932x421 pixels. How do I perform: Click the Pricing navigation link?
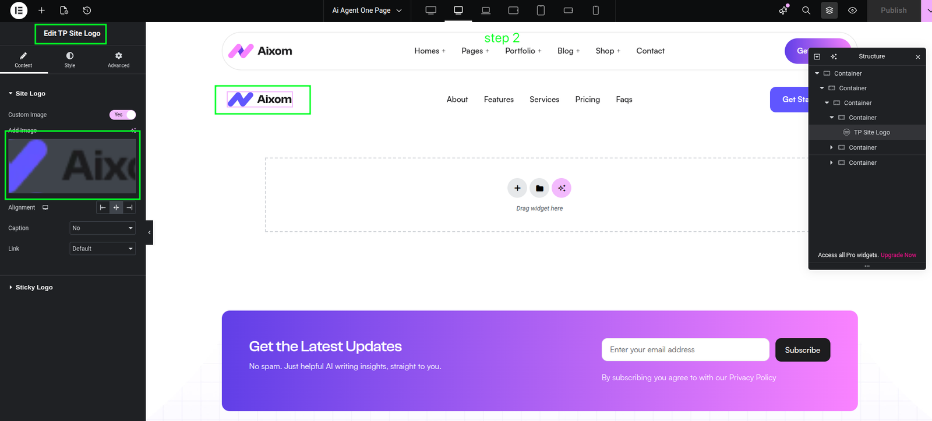click(x=587, y=100)
